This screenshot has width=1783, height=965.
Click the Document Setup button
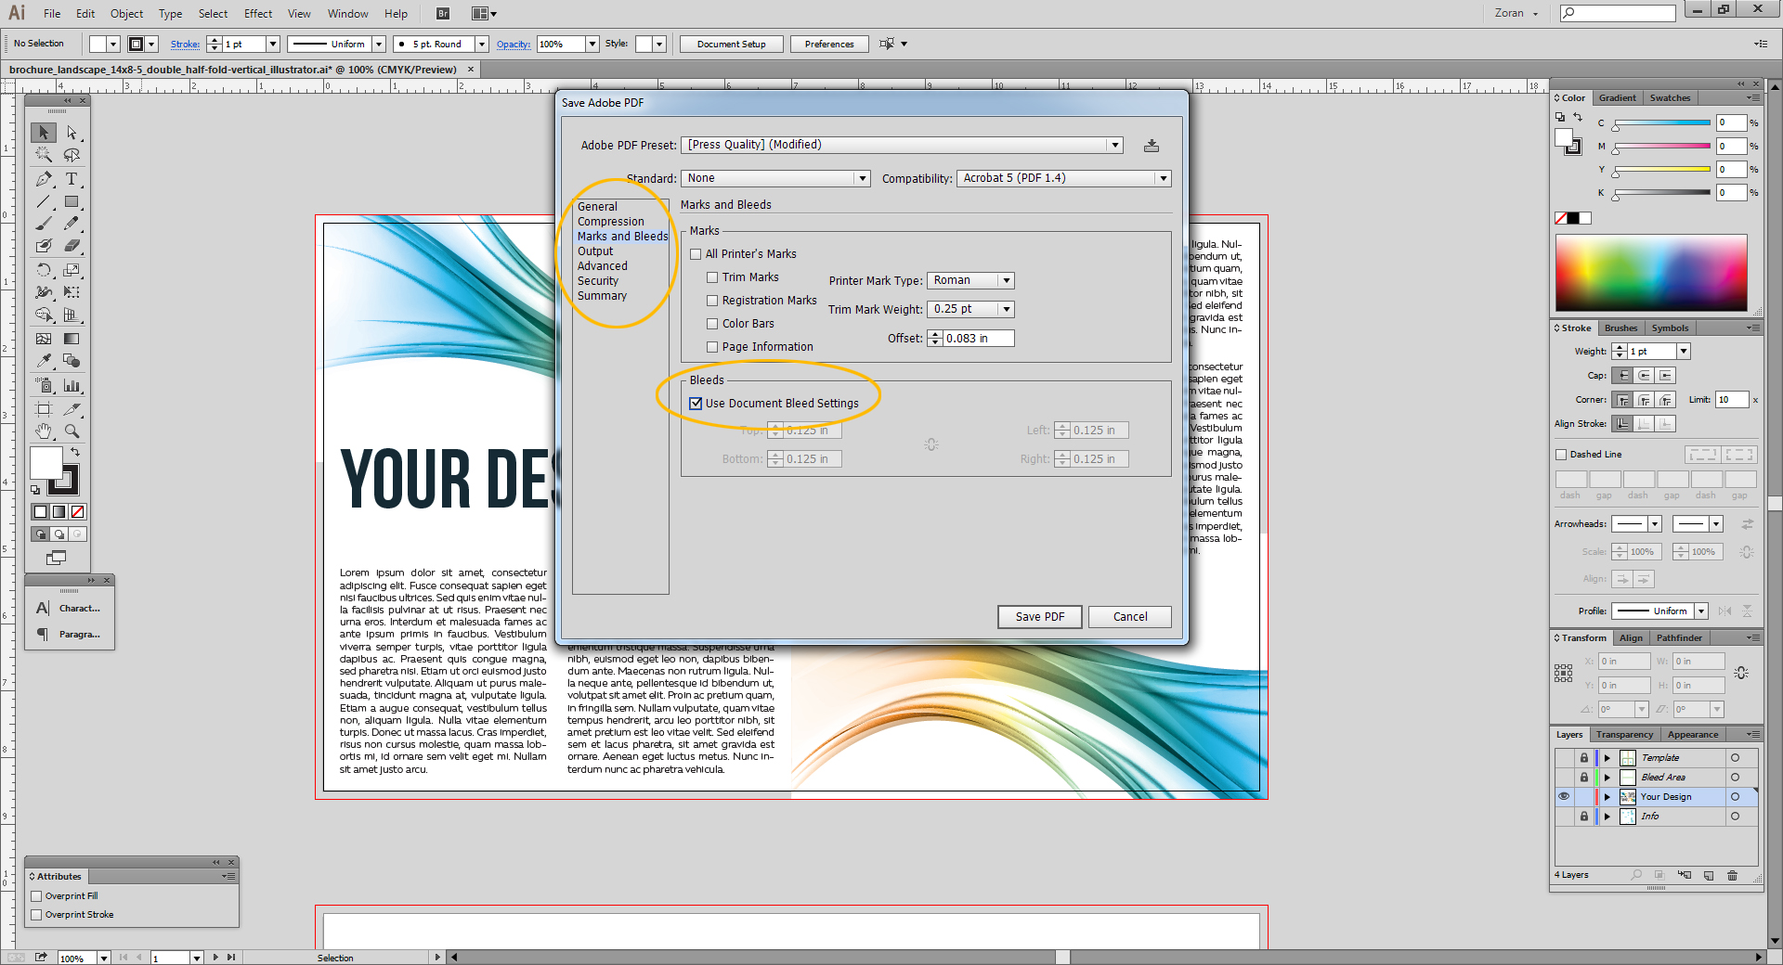point(732,44)
